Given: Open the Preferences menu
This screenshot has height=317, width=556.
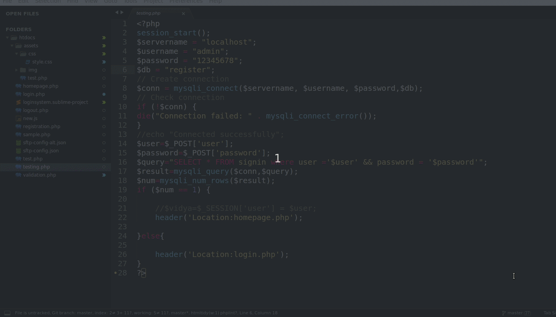Looking at the screenshot, I should 186,2.
